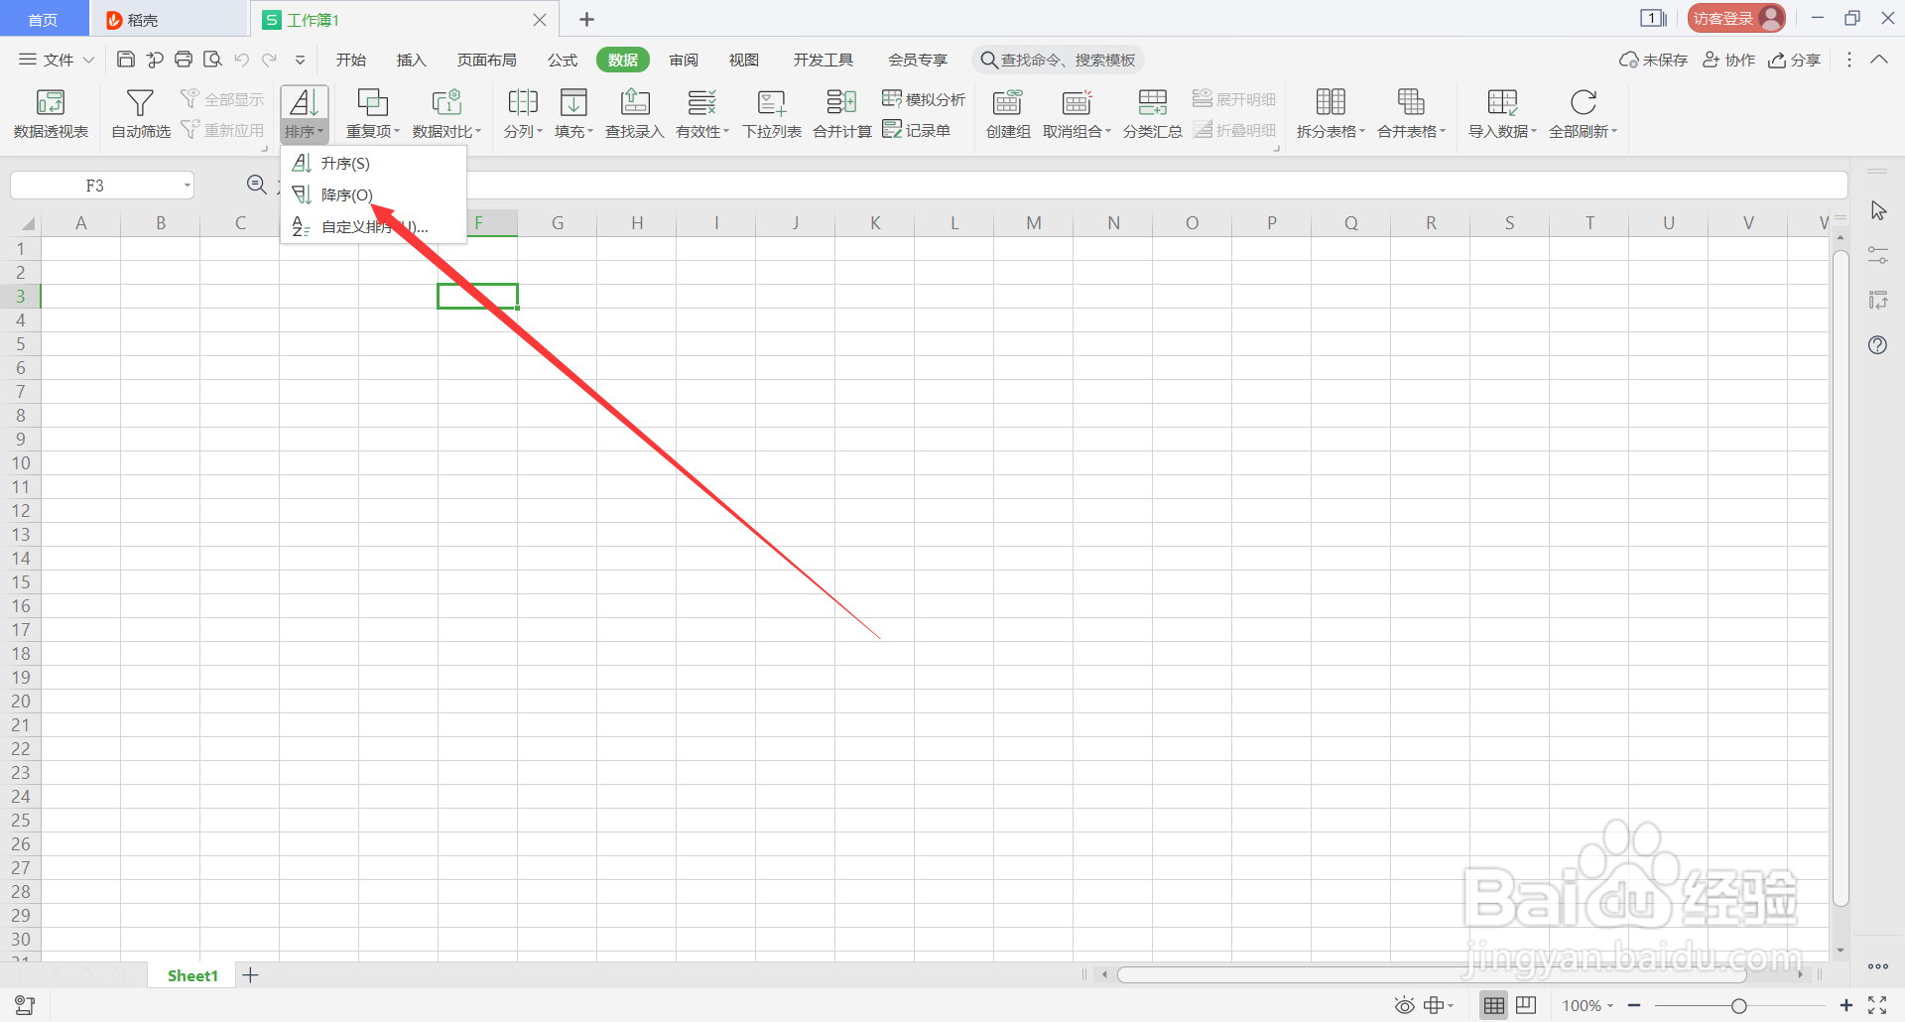Expand the Name Box dropdown arrow
Viewport: 1905px width, 1022px height.
pyautogui.click(x=187, y=186)
